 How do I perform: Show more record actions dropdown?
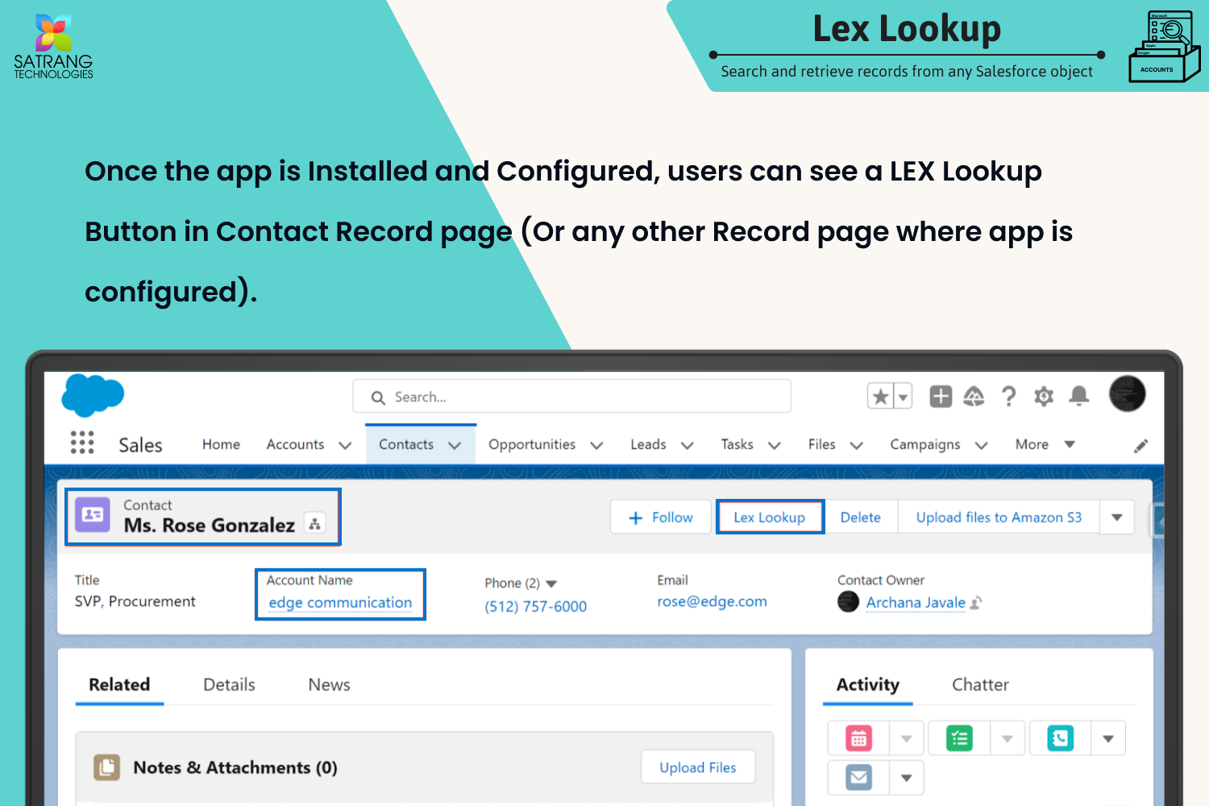click(x=1117, y=517)
